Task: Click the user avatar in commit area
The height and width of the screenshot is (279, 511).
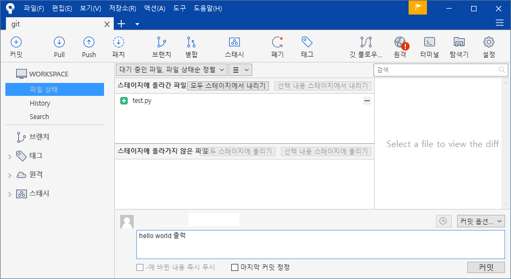Action: tap(127, 221)
